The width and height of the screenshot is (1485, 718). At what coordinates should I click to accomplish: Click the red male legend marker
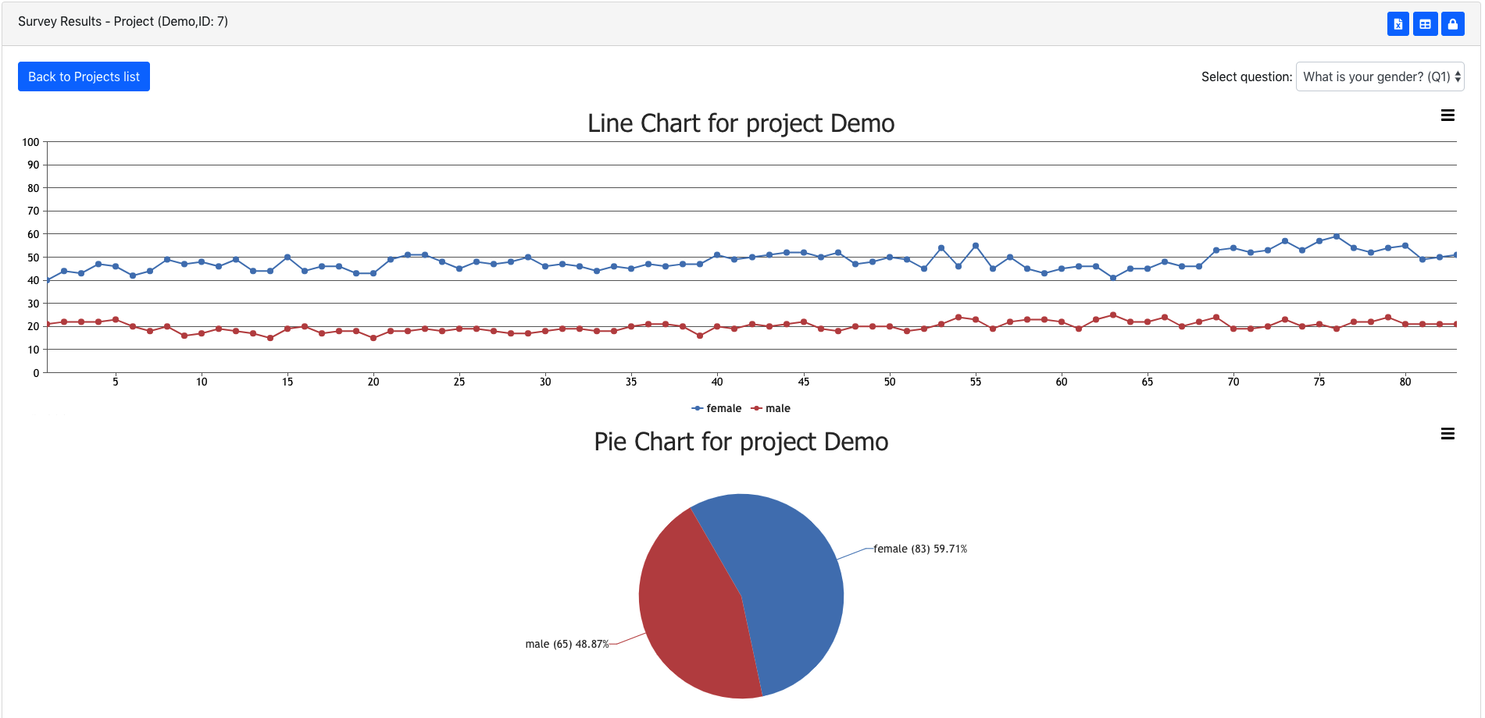(x=756, y=408)
